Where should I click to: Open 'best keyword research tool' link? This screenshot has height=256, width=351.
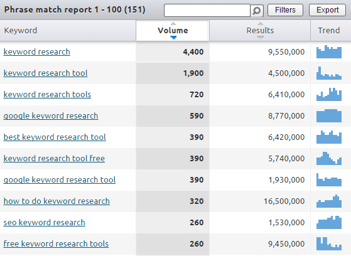(x=55, y=137)
